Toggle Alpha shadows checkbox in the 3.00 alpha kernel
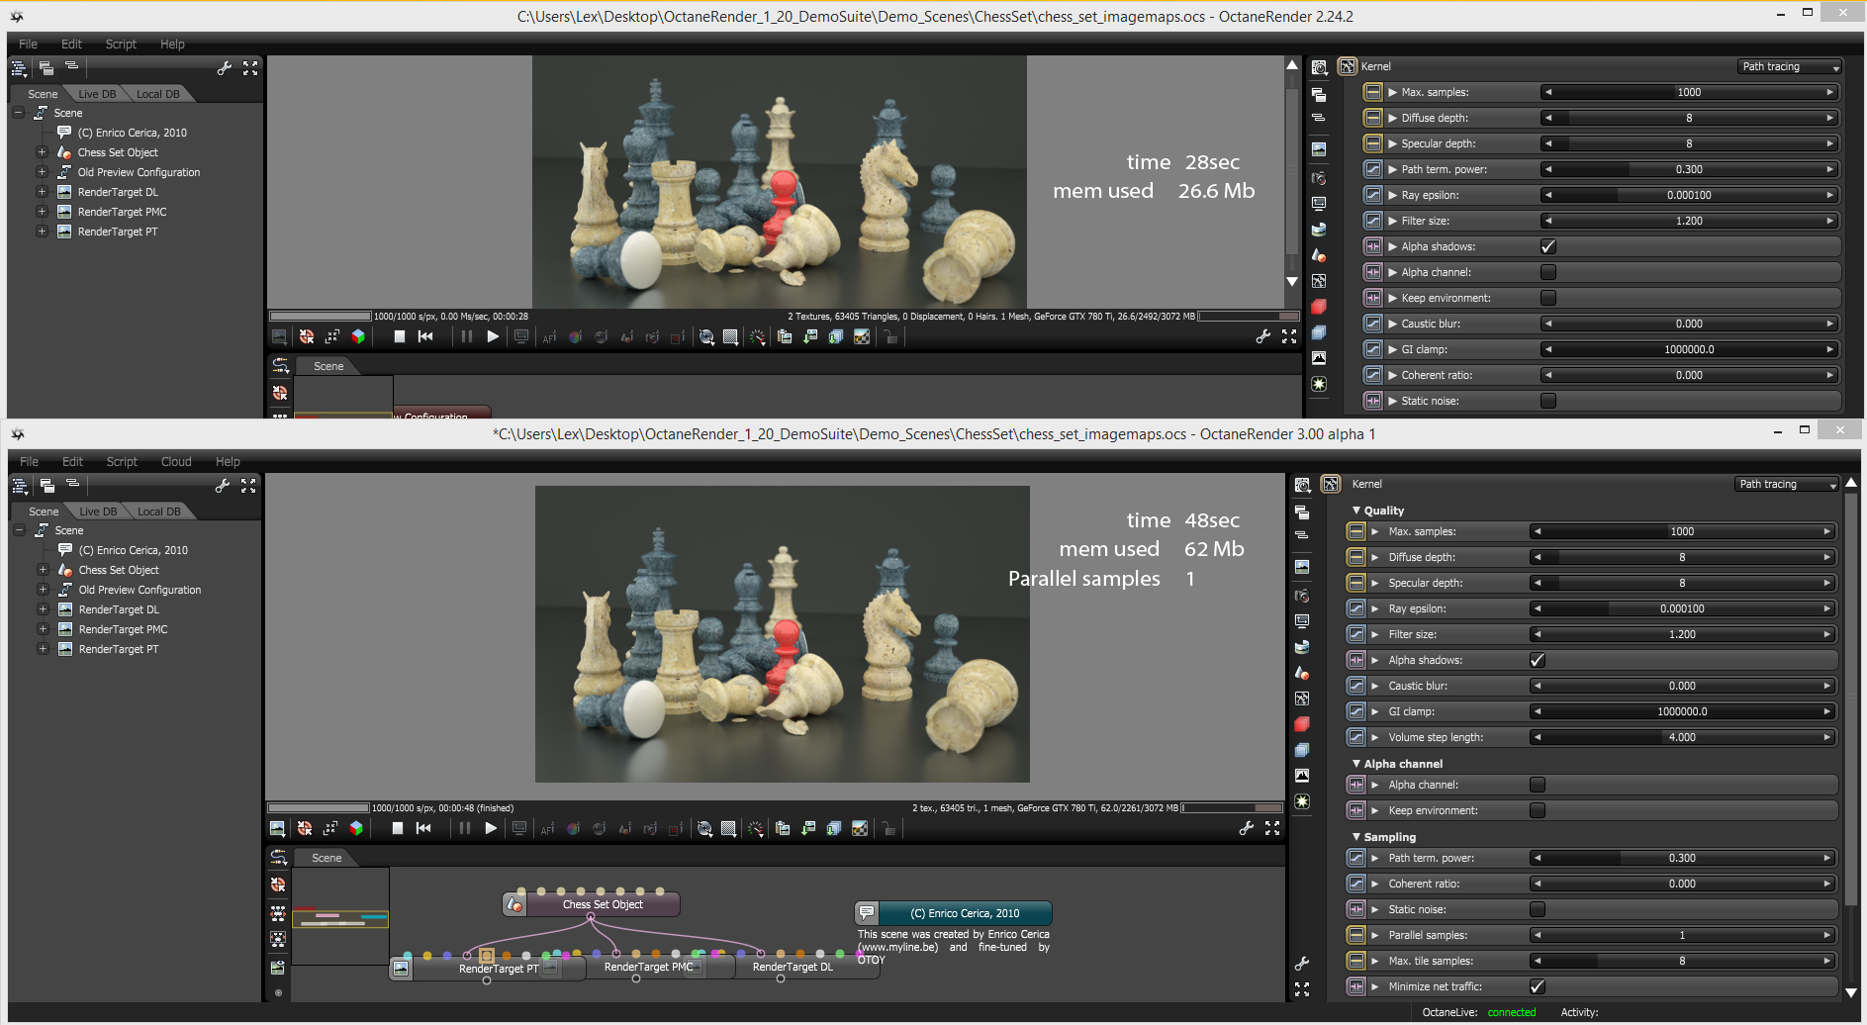The image size is (1867, 1025). tap(1537, 660)
